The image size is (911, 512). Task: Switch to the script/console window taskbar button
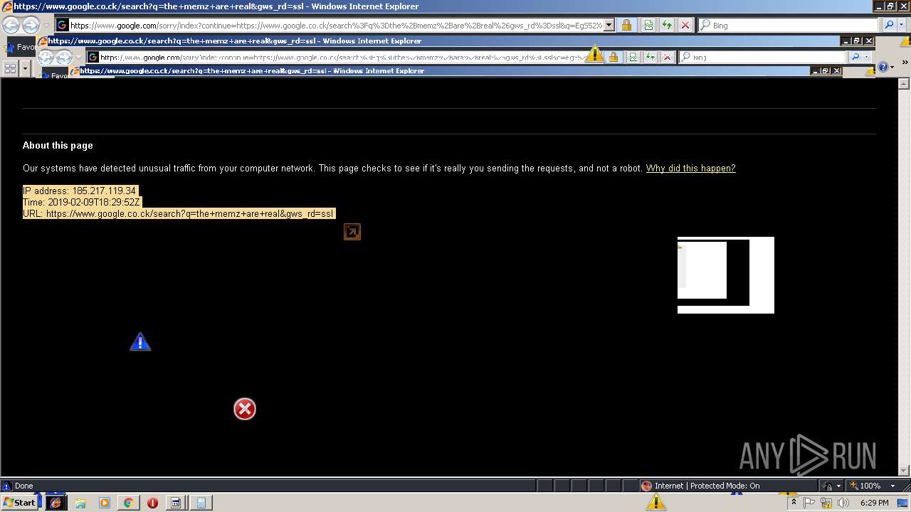click(x=176, y=503)
